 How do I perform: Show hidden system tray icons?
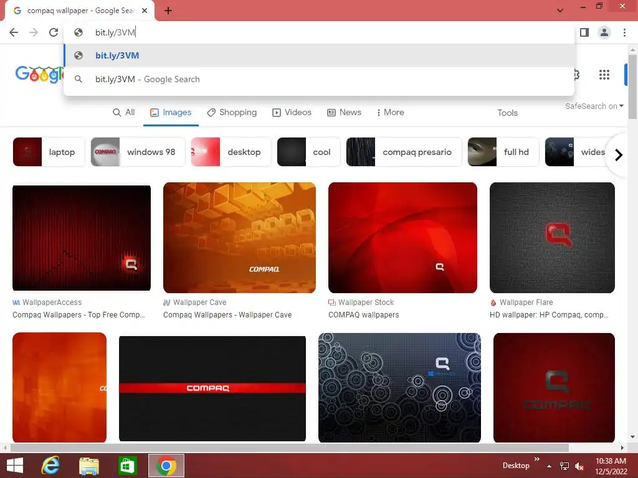[x=550, y=466]
